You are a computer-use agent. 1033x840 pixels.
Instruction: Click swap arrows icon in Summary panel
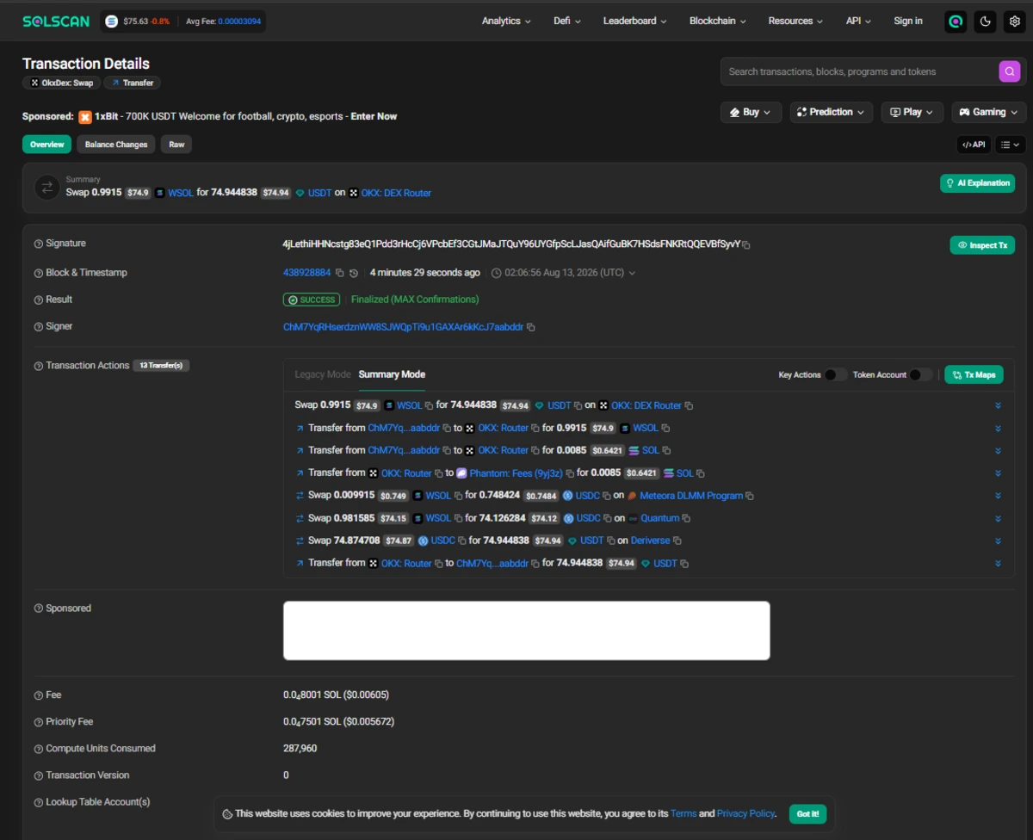tap(46, 188)
